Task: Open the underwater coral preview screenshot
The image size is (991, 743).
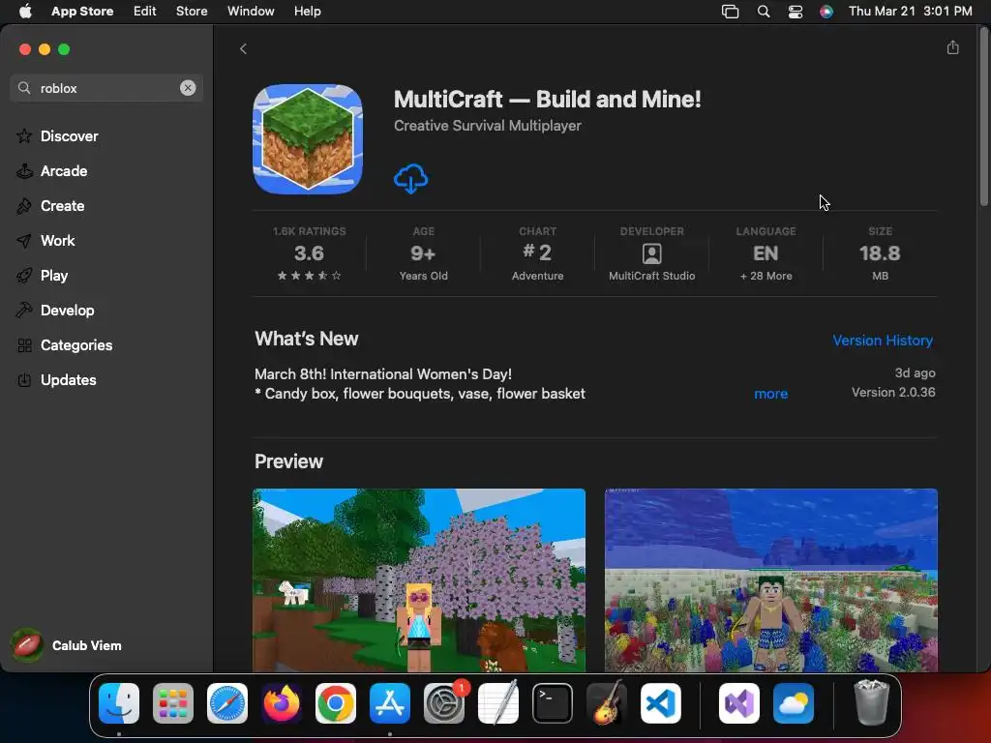Action: 771,580
